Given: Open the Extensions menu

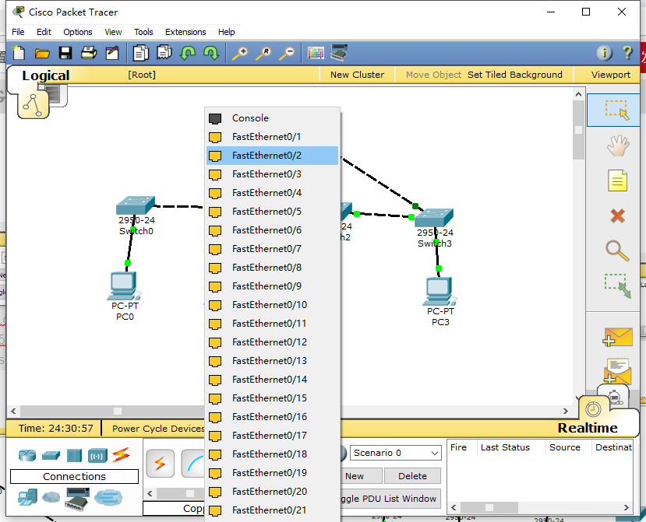Looking at the screenshot, I should coord(185,32).
